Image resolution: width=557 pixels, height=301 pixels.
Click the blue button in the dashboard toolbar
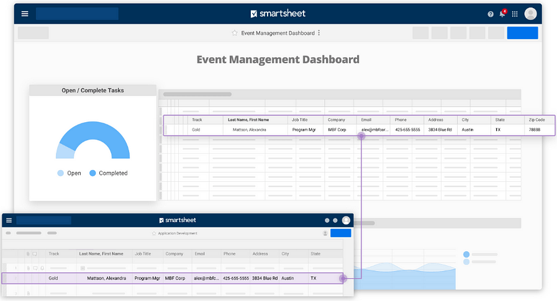(x=522, y=33)
